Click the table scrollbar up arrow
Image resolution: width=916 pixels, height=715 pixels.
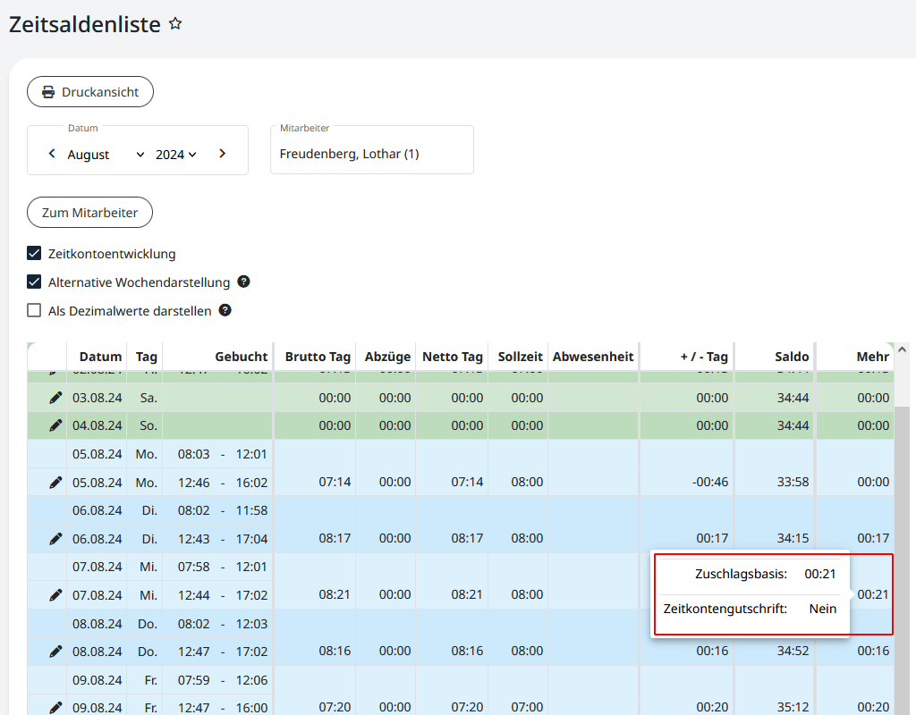902,349
